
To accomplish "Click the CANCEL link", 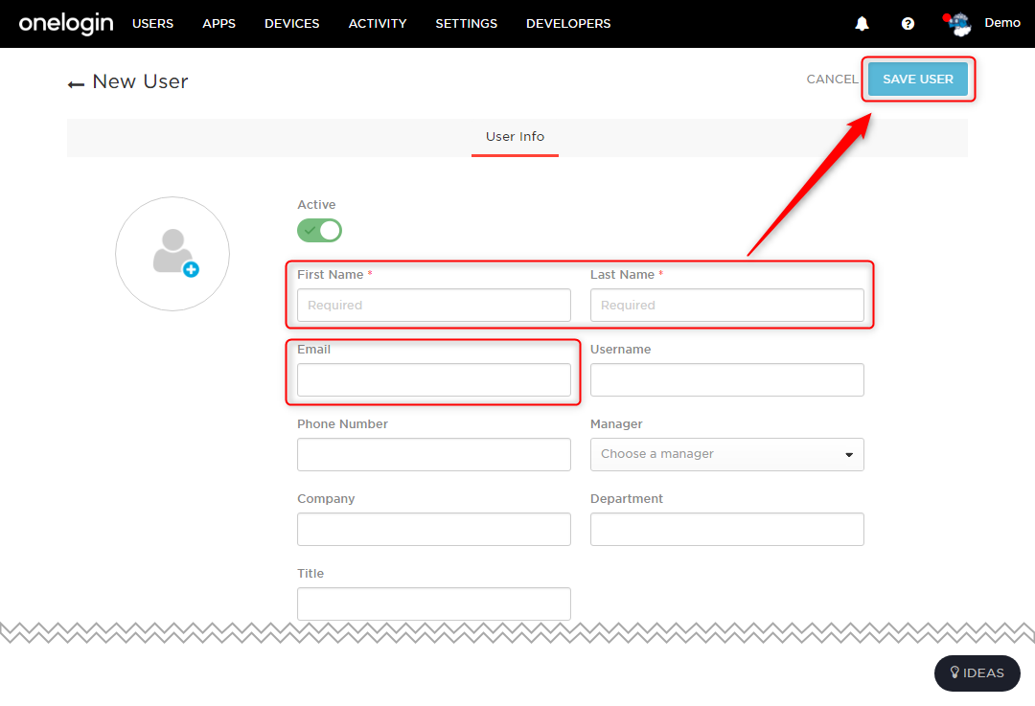I will pos(833,80).
